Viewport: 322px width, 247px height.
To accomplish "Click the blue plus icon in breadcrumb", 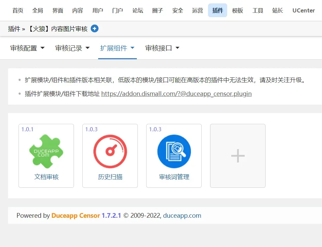I will (94, 29).
